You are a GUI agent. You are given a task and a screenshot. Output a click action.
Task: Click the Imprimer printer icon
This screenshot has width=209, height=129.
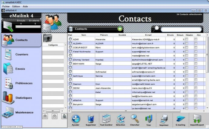pyautogui.click(x=164, y=119)
